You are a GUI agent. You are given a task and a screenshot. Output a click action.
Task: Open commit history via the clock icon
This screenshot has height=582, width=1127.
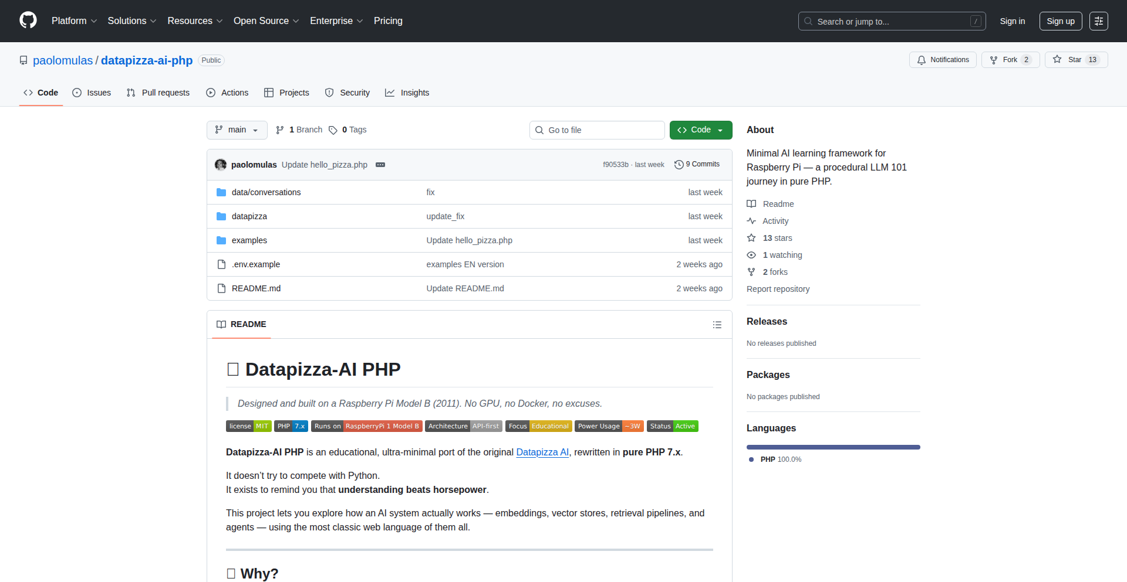tap(680, 164)
